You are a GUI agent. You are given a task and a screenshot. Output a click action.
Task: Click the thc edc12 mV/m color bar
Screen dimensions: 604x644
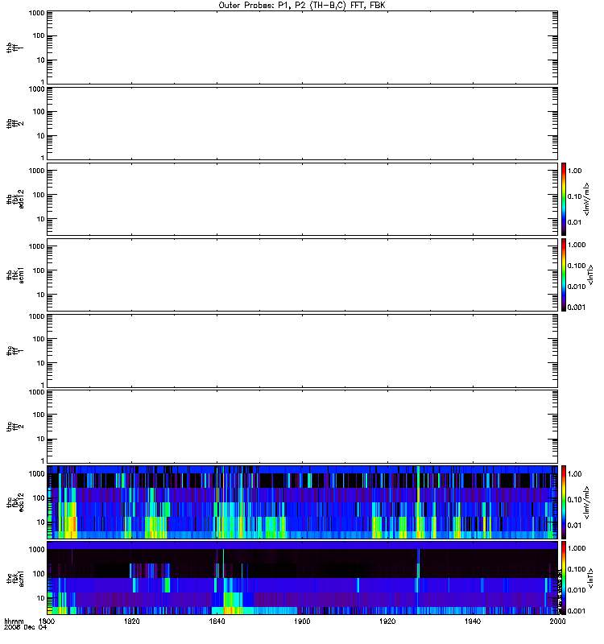click(564, 502)
